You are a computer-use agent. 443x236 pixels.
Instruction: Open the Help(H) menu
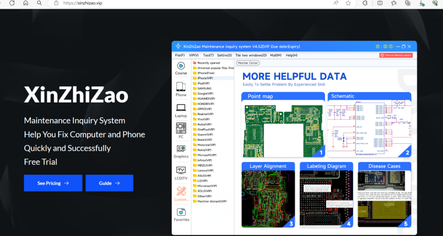click(x=292, y=56)
